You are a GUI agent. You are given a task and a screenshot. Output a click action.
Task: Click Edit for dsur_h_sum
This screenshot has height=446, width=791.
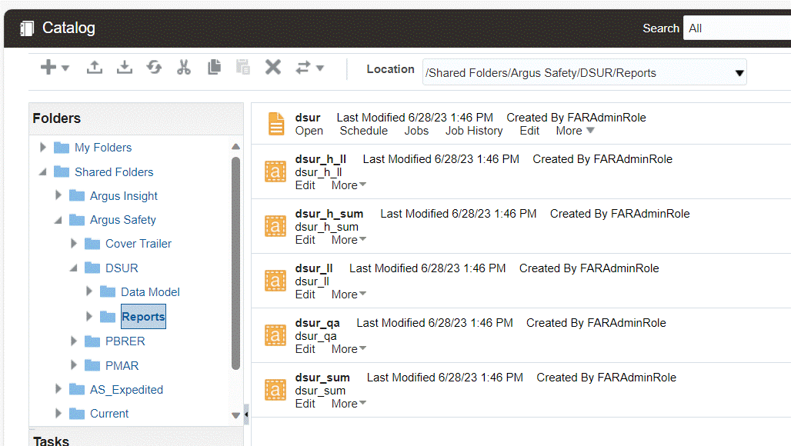(x=305, y=240)
